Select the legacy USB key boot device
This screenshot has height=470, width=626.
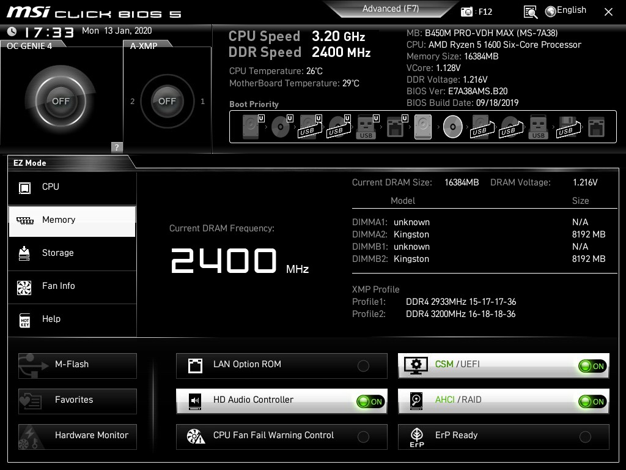pos(538,127)
